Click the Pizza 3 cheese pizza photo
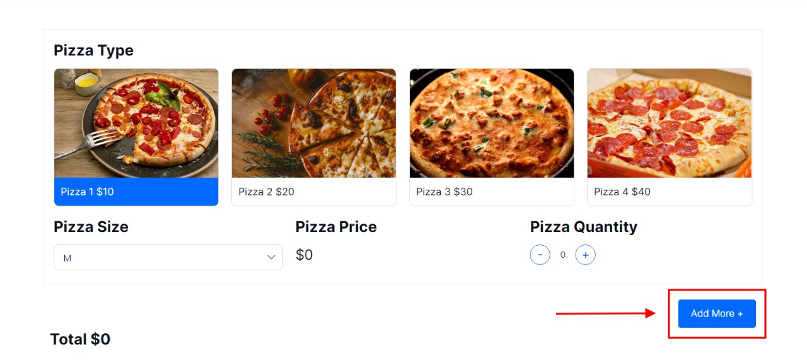The image size is (807, 363). click(x=492, y=123)
